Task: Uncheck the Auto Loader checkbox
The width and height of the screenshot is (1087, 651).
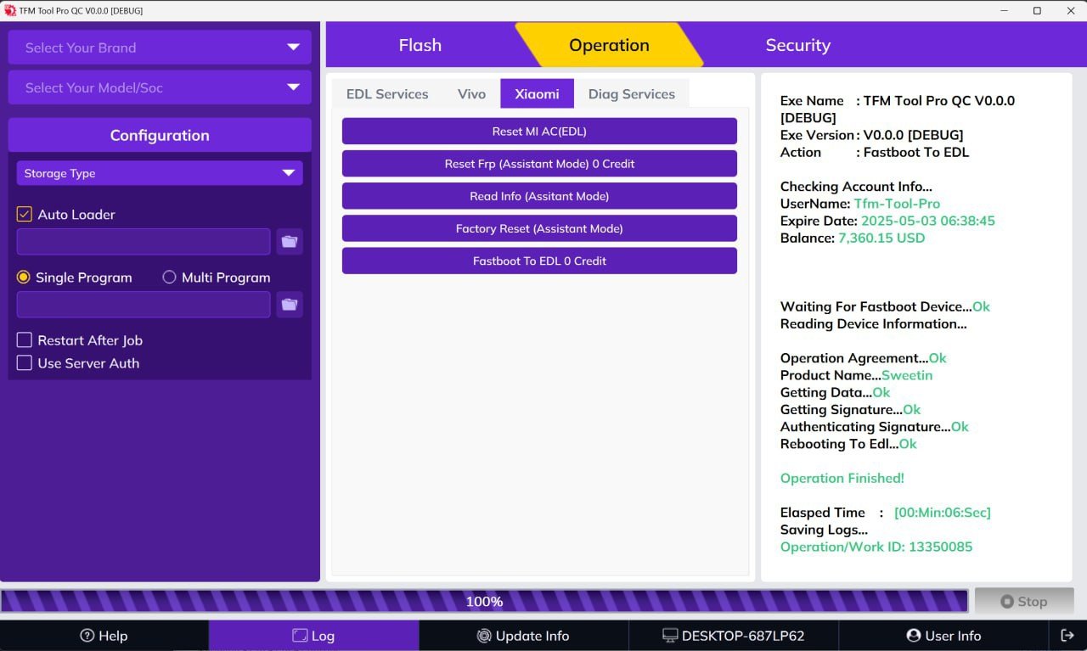Action: pos(25,215)
